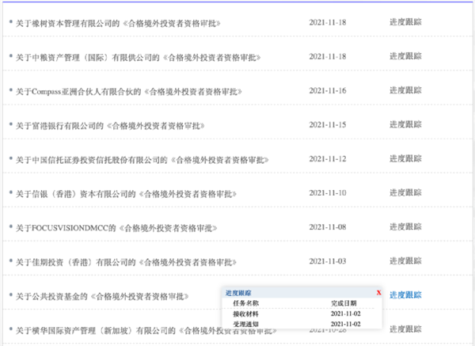This screenshot has width=475, height=346.
Task: Click 进度跟踪 for 佳期投资（香港） row
Action: 405,260
